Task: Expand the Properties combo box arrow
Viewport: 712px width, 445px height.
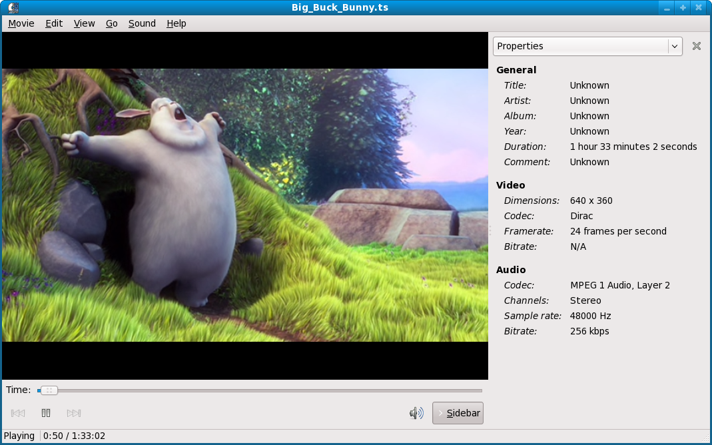Action: (x=675, y=47)
